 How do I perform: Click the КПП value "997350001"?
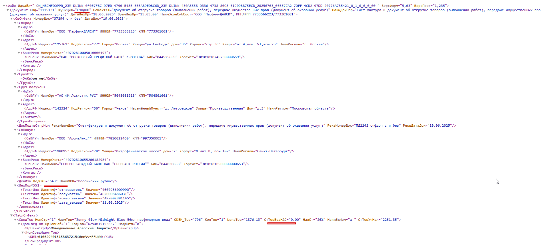tap(152, 138)
